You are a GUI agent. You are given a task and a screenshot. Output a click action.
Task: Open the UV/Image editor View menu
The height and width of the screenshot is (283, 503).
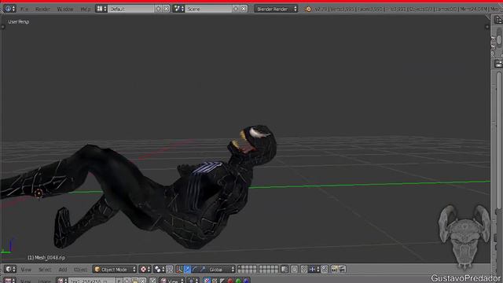pyautogui.click(x=26, y=281)
